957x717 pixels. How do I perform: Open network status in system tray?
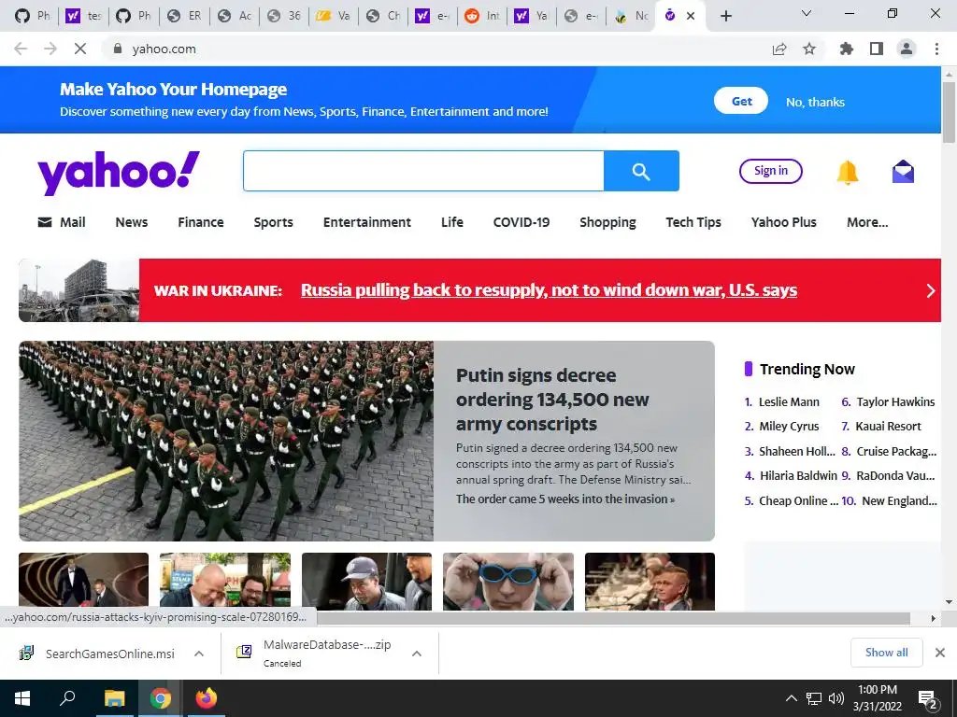click(814, 698)
